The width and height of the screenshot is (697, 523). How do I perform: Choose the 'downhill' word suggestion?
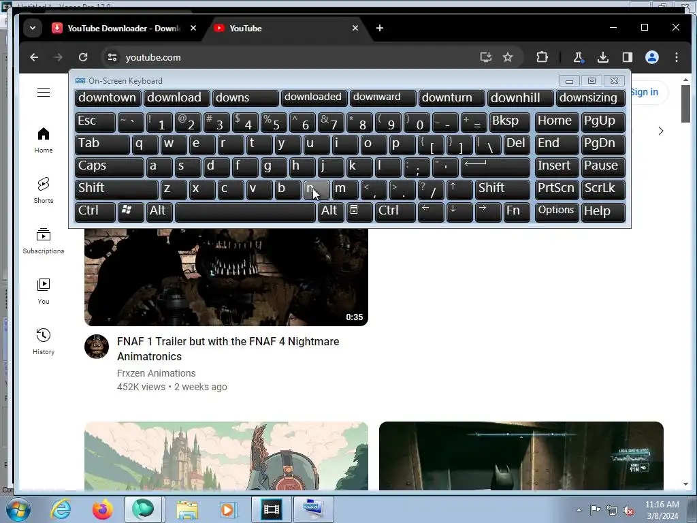tap(521, 98)
